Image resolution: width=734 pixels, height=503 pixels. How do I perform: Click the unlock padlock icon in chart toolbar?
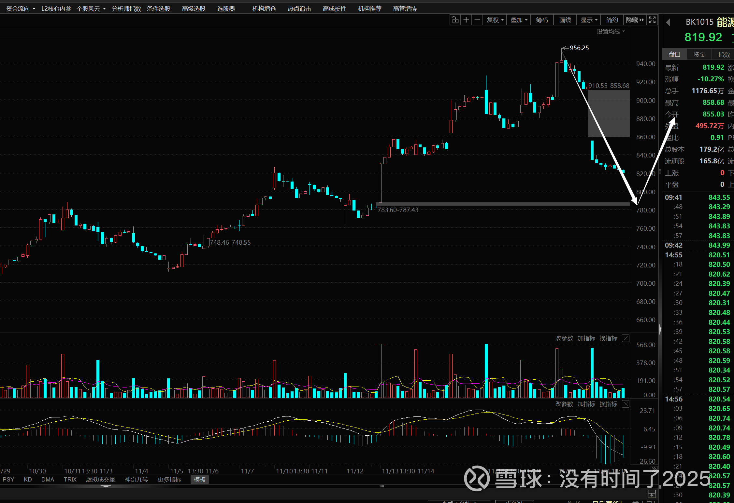(x=455, y=20)
